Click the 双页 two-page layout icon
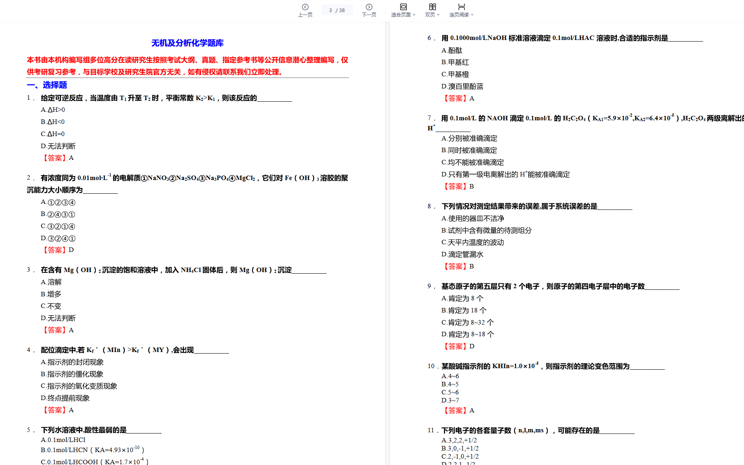Screen dimensions: 744x465 tap(432, 7)
